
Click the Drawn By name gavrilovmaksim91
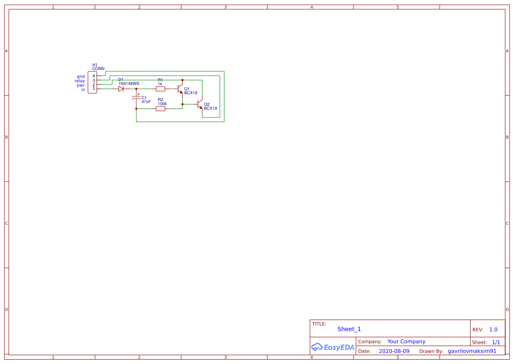pos(471,351)
